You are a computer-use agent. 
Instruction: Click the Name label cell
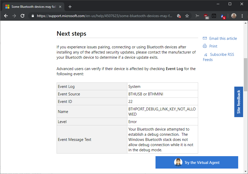click(92, 111)
